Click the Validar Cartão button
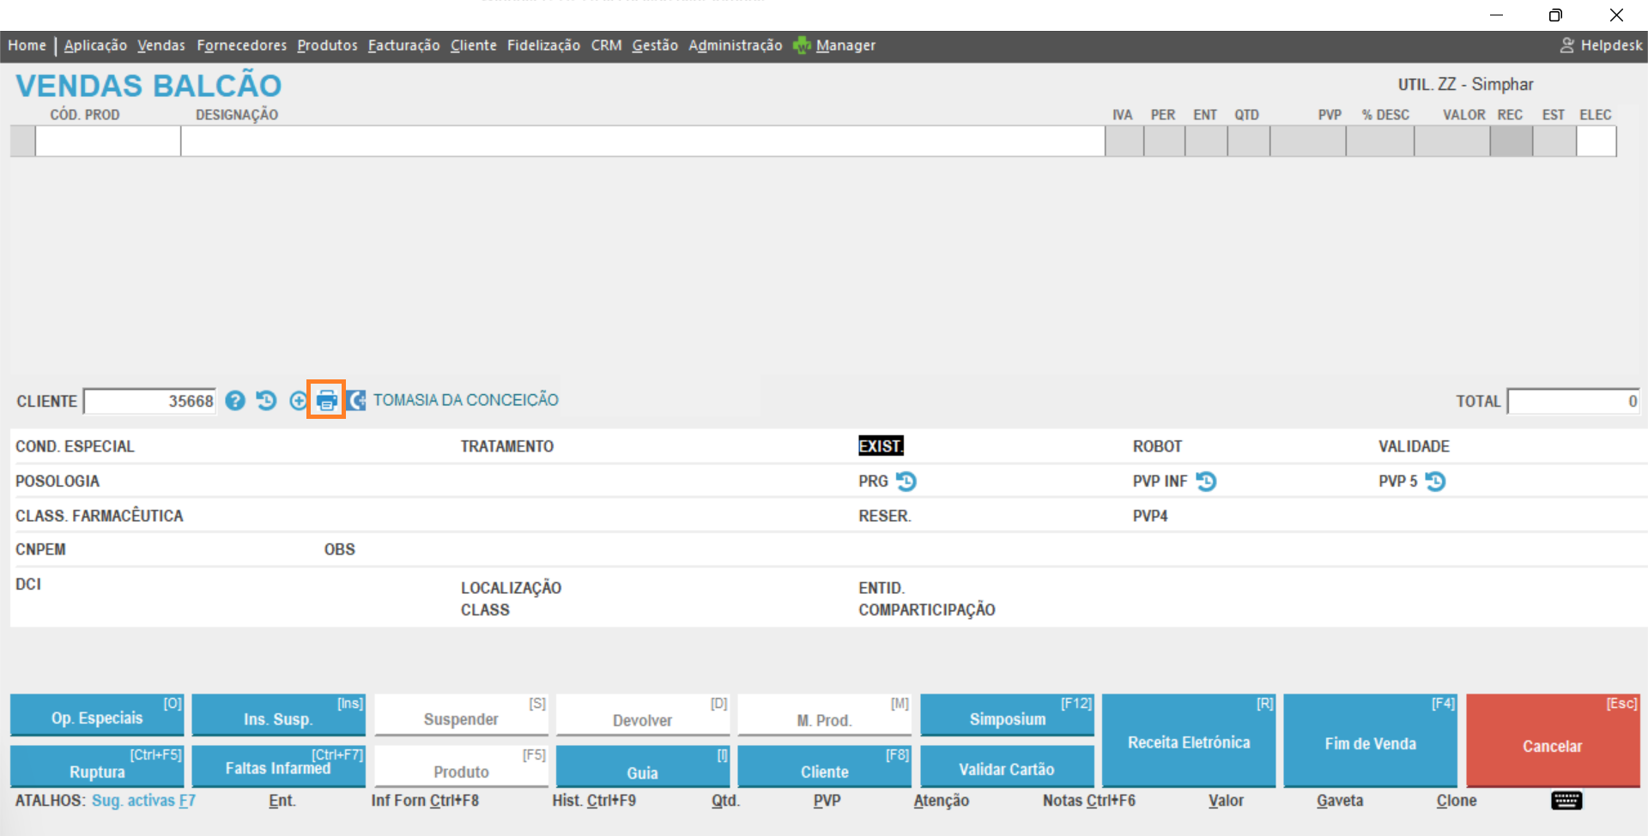The image size is (1648, 836). coord(1006,767)
